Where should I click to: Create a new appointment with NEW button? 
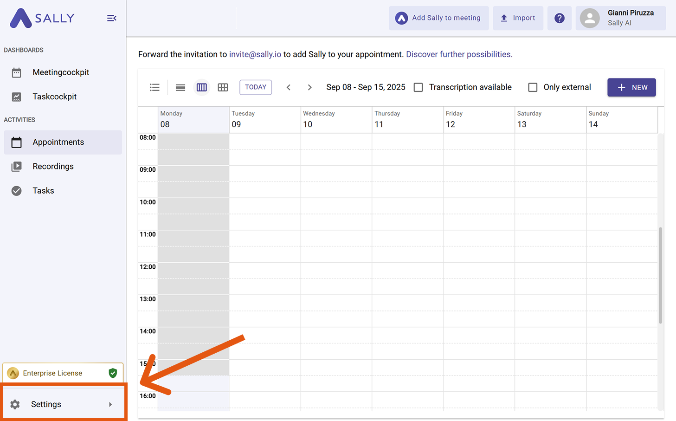click(x=631, y=87)
